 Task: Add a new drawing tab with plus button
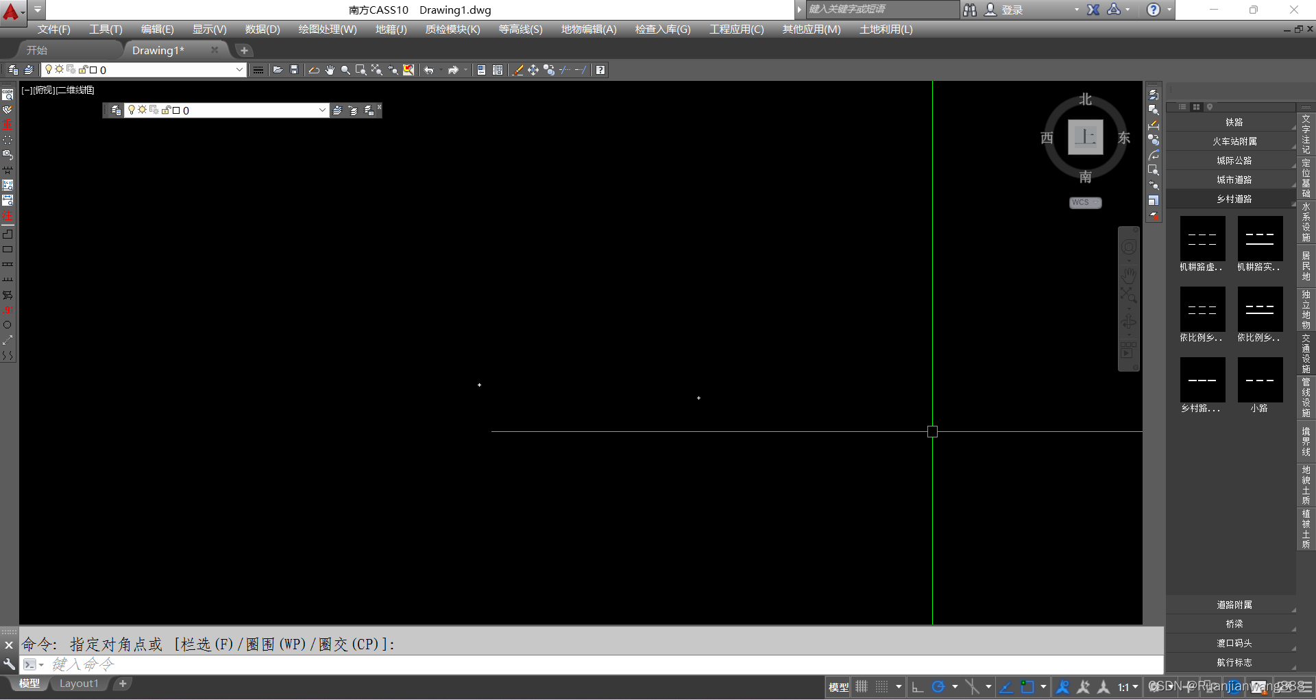(244, 50)
